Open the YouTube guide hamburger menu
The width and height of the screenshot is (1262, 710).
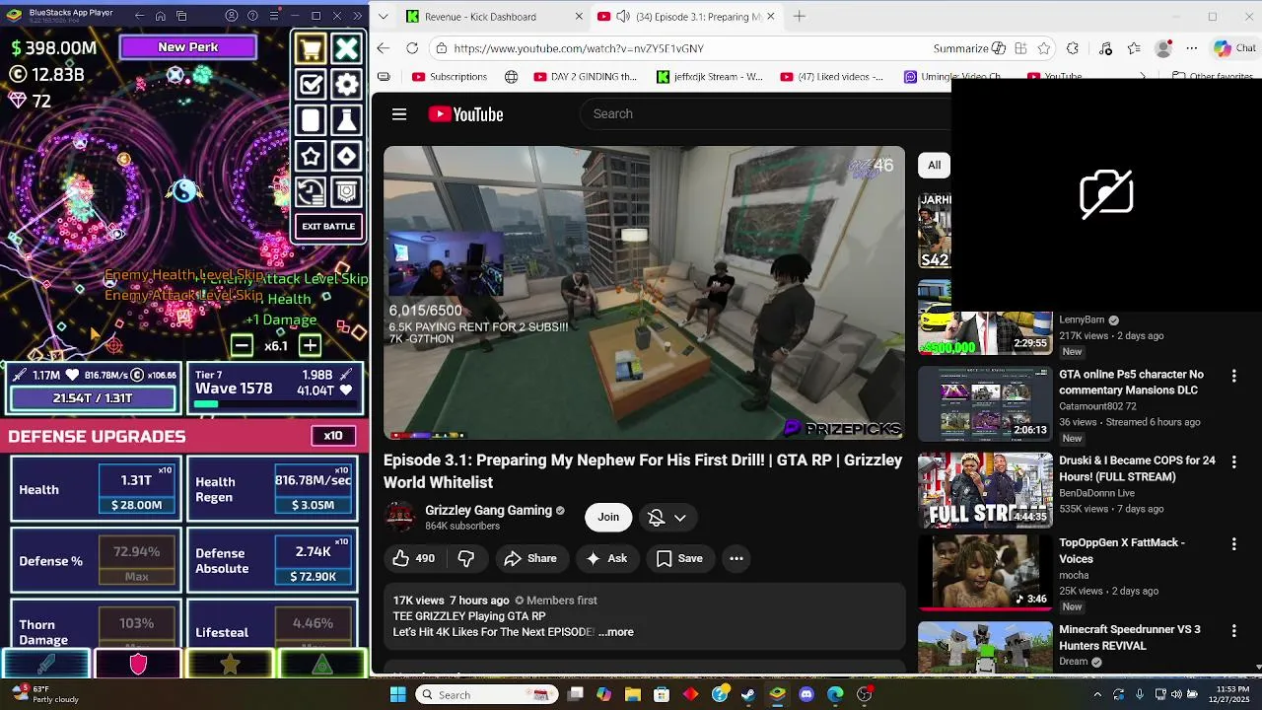(399, 114)
